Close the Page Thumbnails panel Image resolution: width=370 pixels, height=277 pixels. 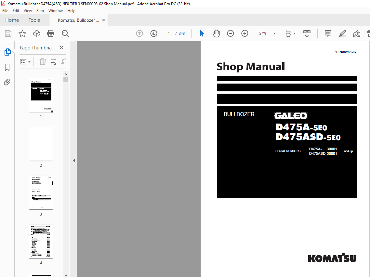(61, 48)
